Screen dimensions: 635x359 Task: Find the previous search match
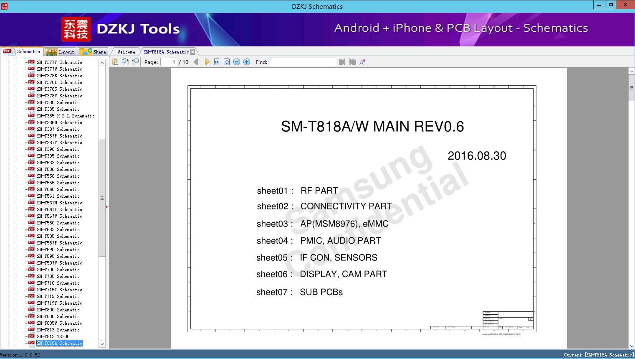(x=342, y=62)
